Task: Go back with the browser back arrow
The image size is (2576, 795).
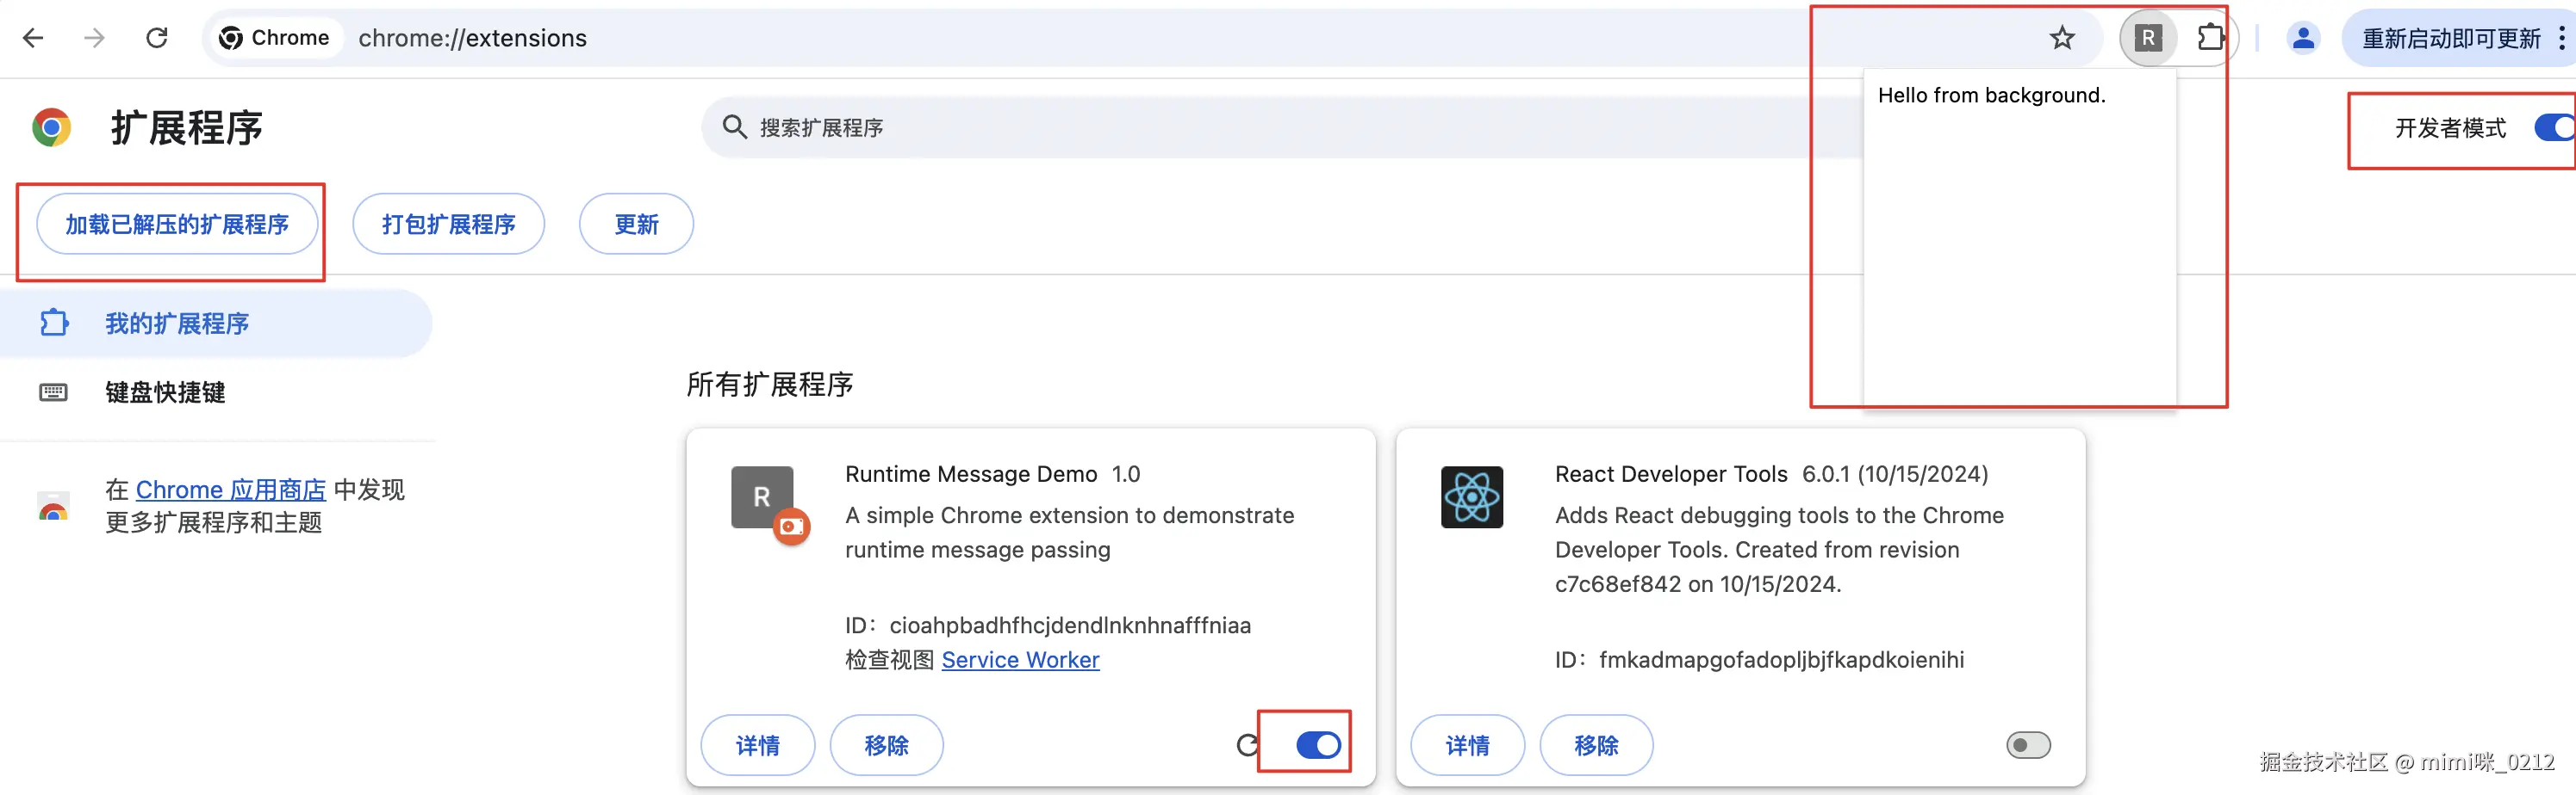Action: [33, 38]
